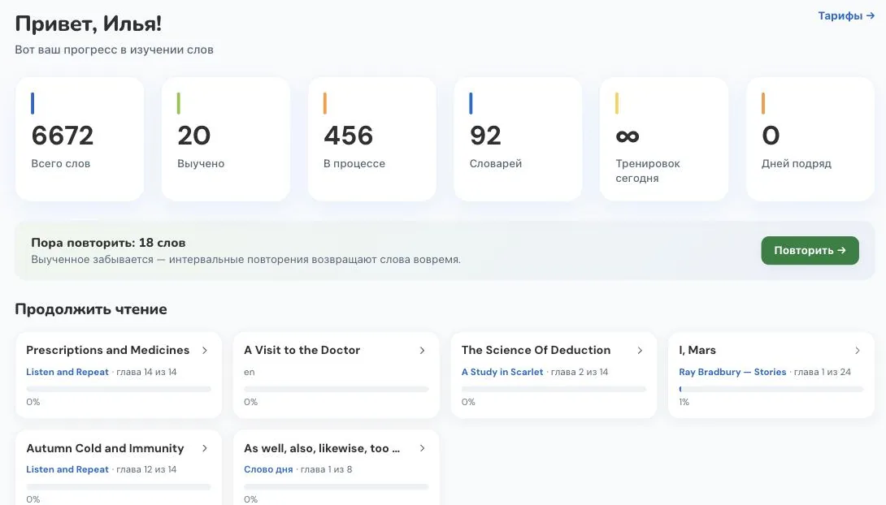Click the A Visit to the Doctor title
Viewport: 886px width, 505px height.
302,350
